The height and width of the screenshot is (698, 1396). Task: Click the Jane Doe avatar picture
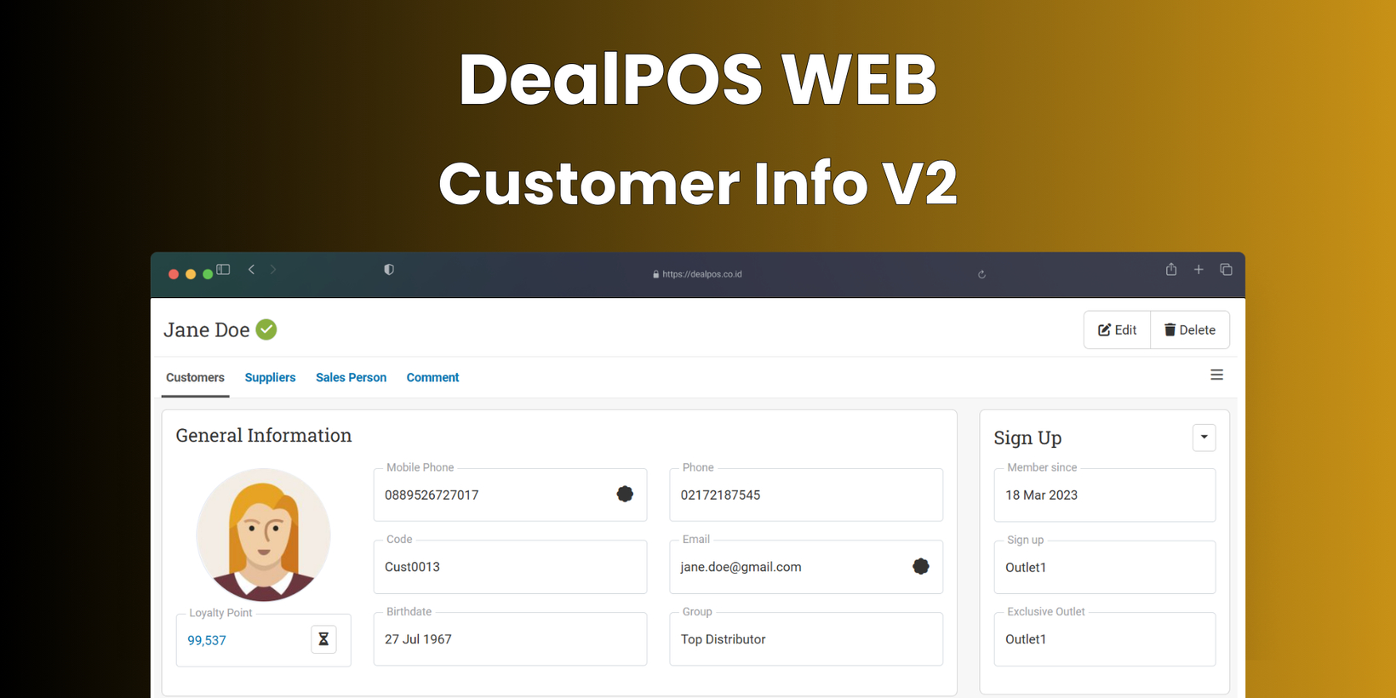click(x=263, y=535)
